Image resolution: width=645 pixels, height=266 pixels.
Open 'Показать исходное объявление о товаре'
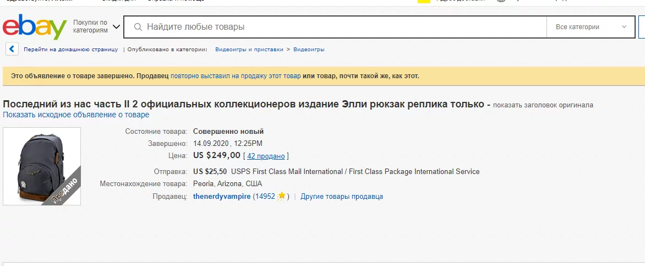tap(76, 115)
